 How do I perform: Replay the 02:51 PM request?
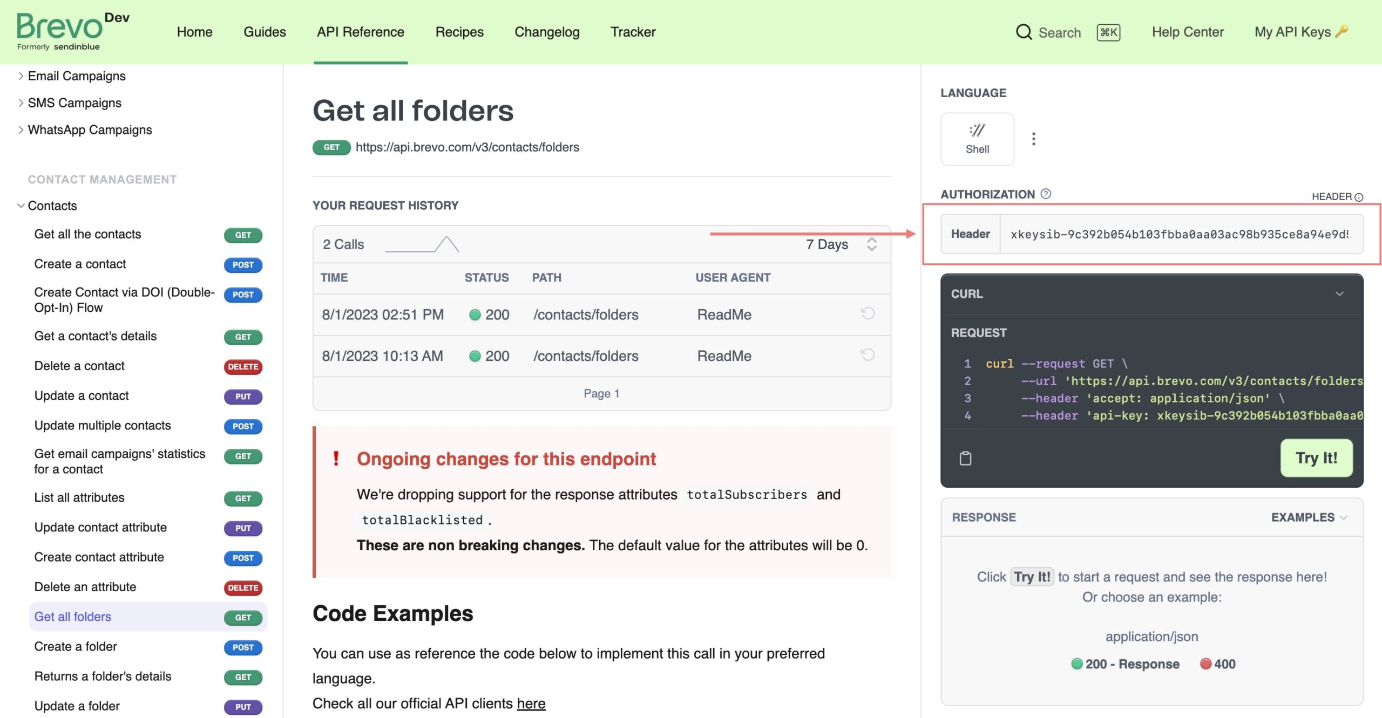868,313
